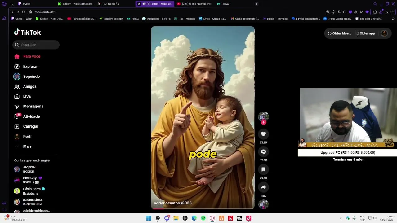Open a new browser tab
The height and width of the screenshot is (223, 397).
(256, 4)
